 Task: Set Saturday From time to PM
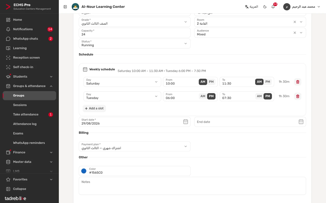[211, 82]
